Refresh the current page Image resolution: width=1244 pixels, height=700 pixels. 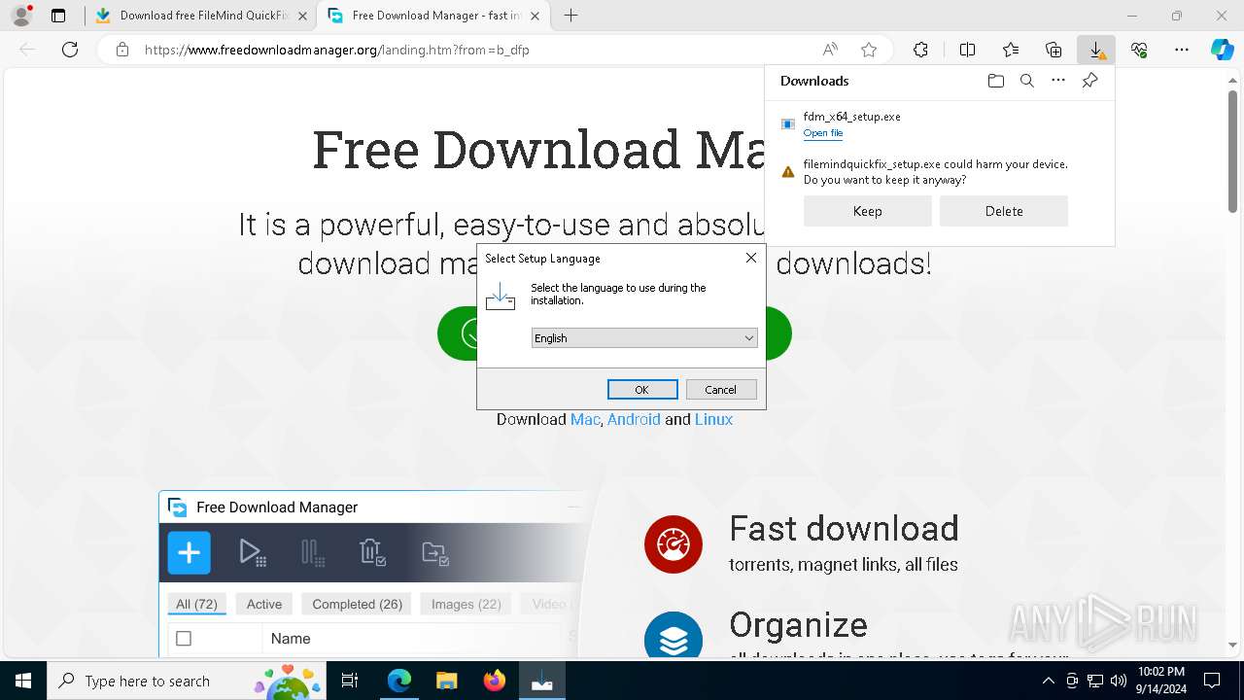pyautogui.click(x=70, y=50)
